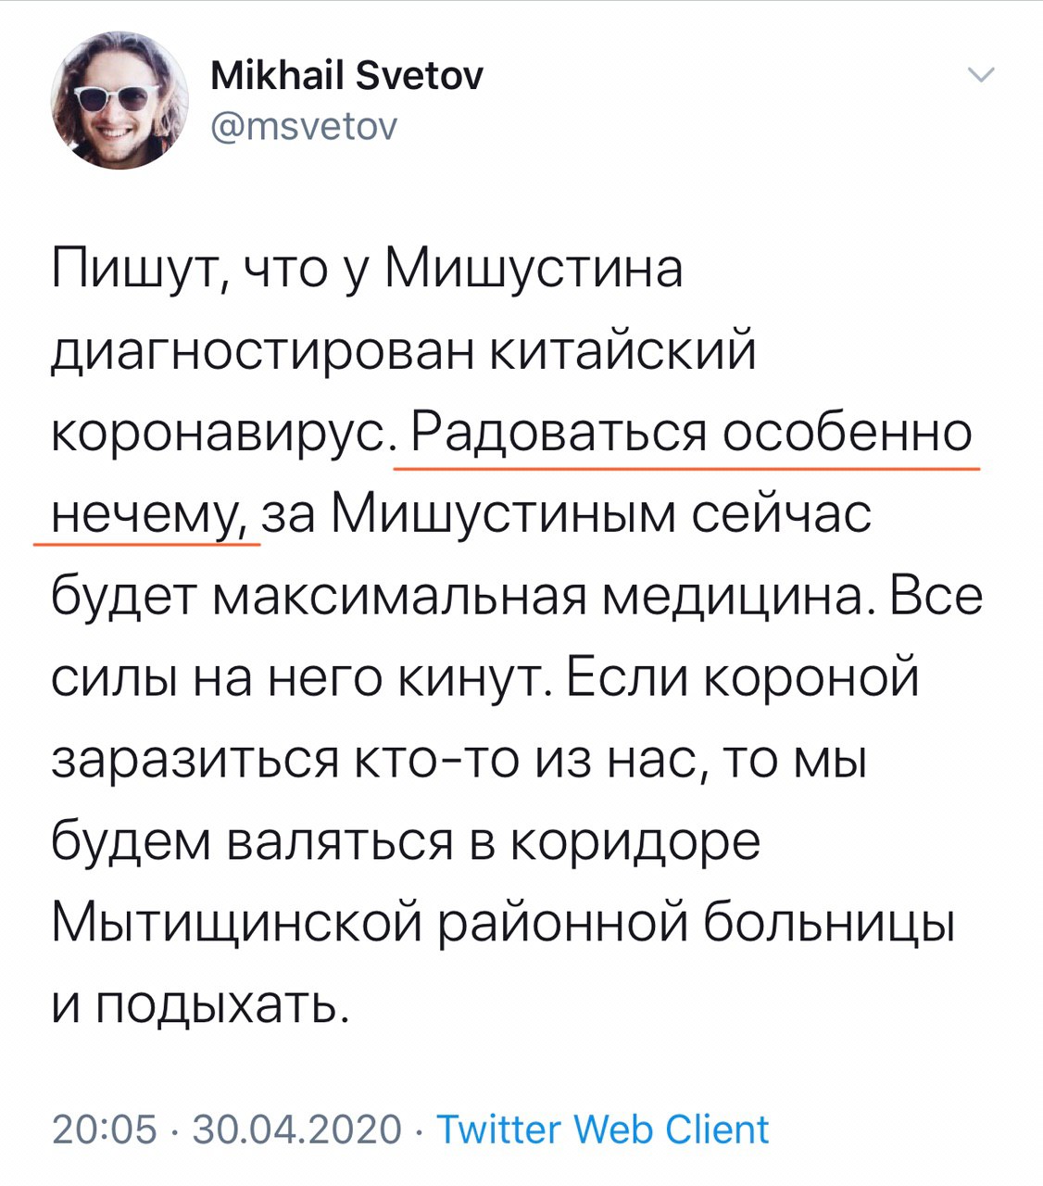Click the final word "подыхать"
Image resolution: width=1043 pixels, height=1186 pixels.
pos(221,1006)
